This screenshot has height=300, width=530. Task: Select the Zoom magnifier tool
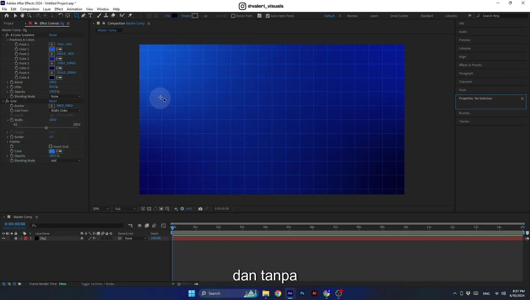click(29, 16)
